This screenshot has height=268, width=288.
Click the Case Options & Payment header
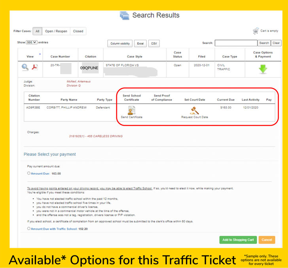[263, 55]
